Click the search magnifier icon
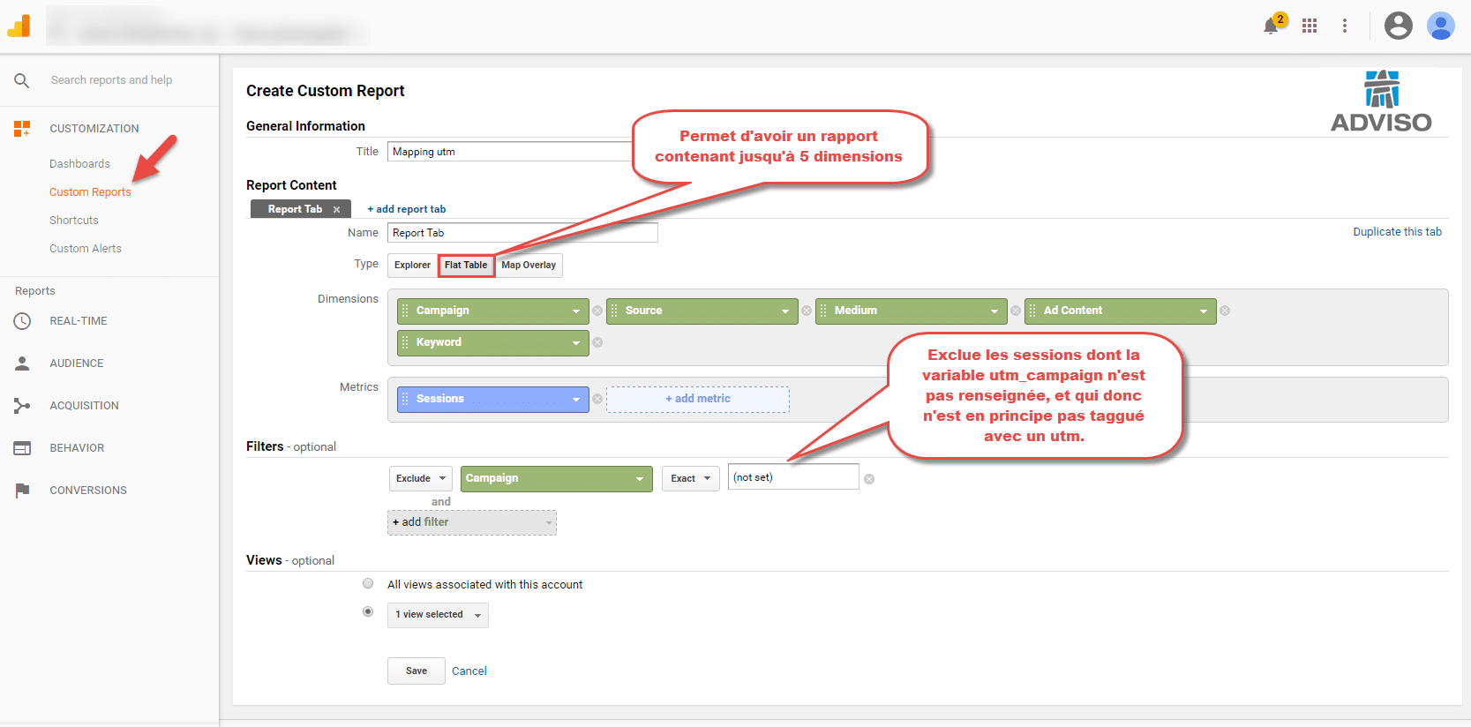The height and width of the screenshot is (727, 1471). pos(22,80)
